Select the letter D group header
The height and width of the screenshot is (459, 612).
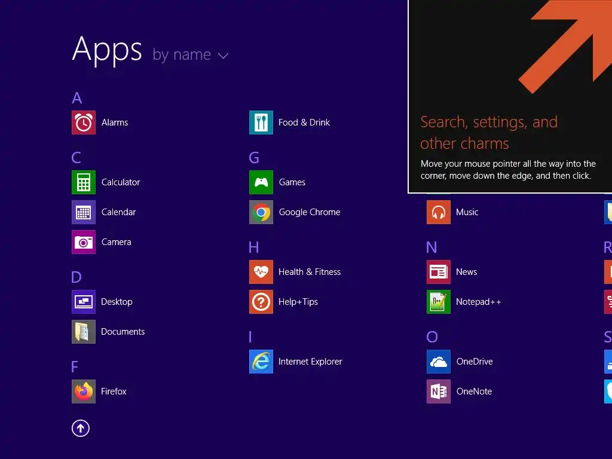pyautogui.click(x=76, y=277)
